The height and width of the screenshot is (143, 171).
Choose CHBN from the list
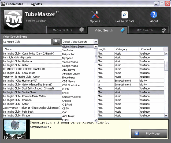coord(78,89)
